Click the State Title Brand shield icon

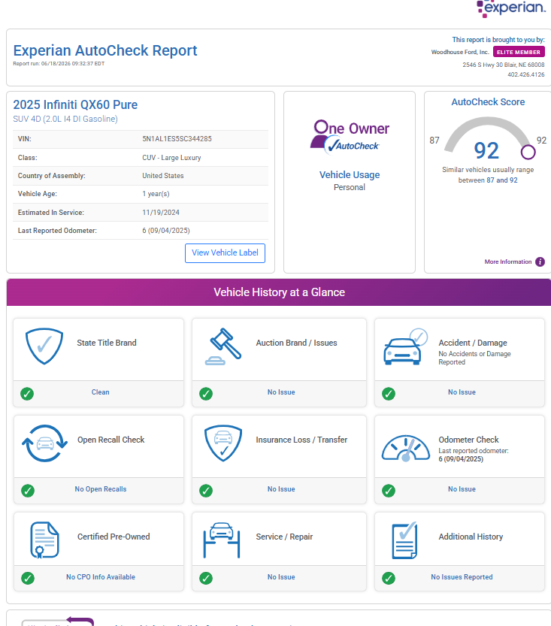coord(44,346)
